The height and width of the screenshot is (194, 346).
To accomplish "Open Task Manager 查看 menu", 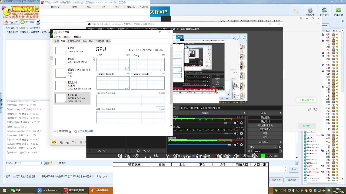I will [77, 37].
